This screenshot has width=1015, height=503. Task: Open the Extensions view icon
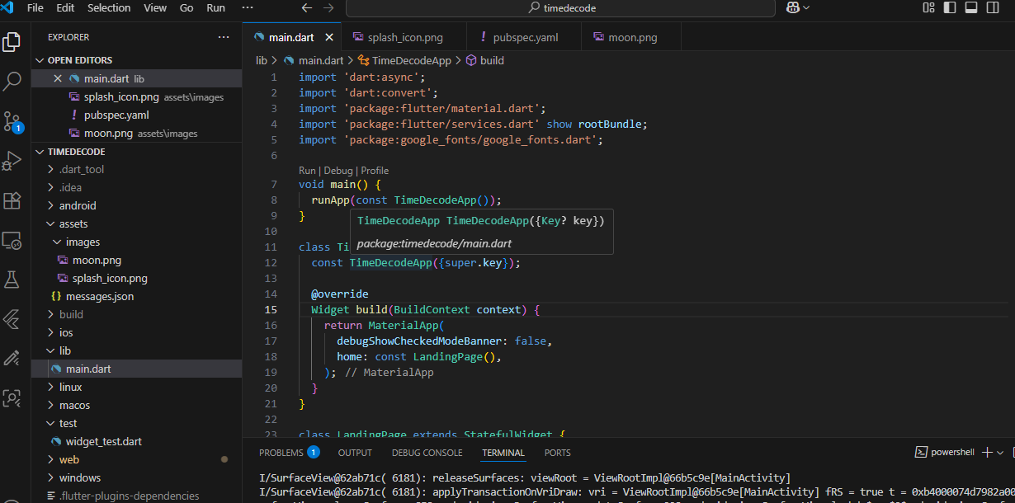12,200
